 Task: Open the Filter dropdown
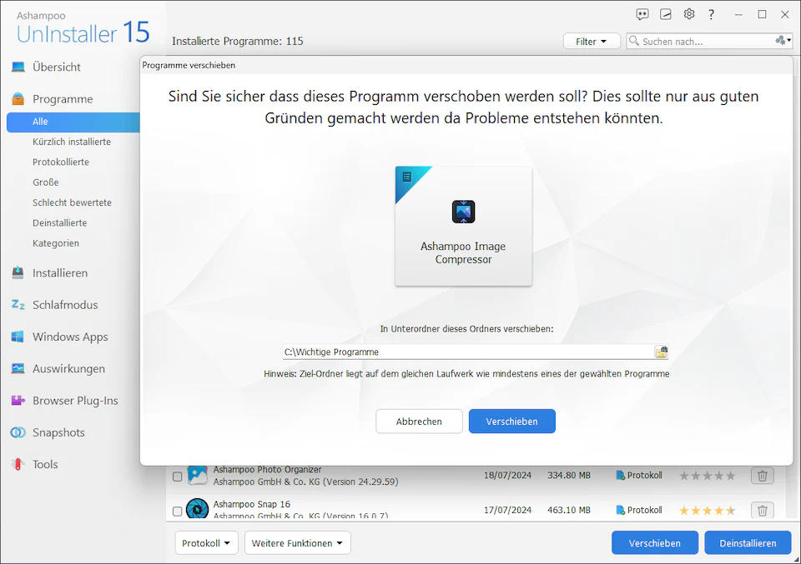(592, 42)
